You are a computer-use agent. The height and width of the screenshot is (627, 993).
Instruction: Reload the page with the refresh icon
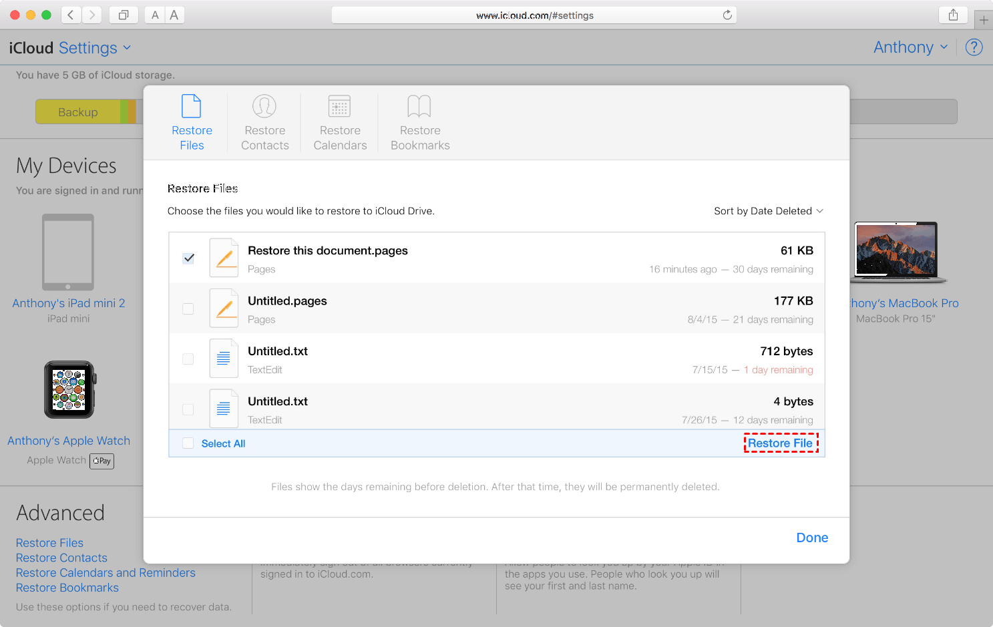[x=727, y=15]
